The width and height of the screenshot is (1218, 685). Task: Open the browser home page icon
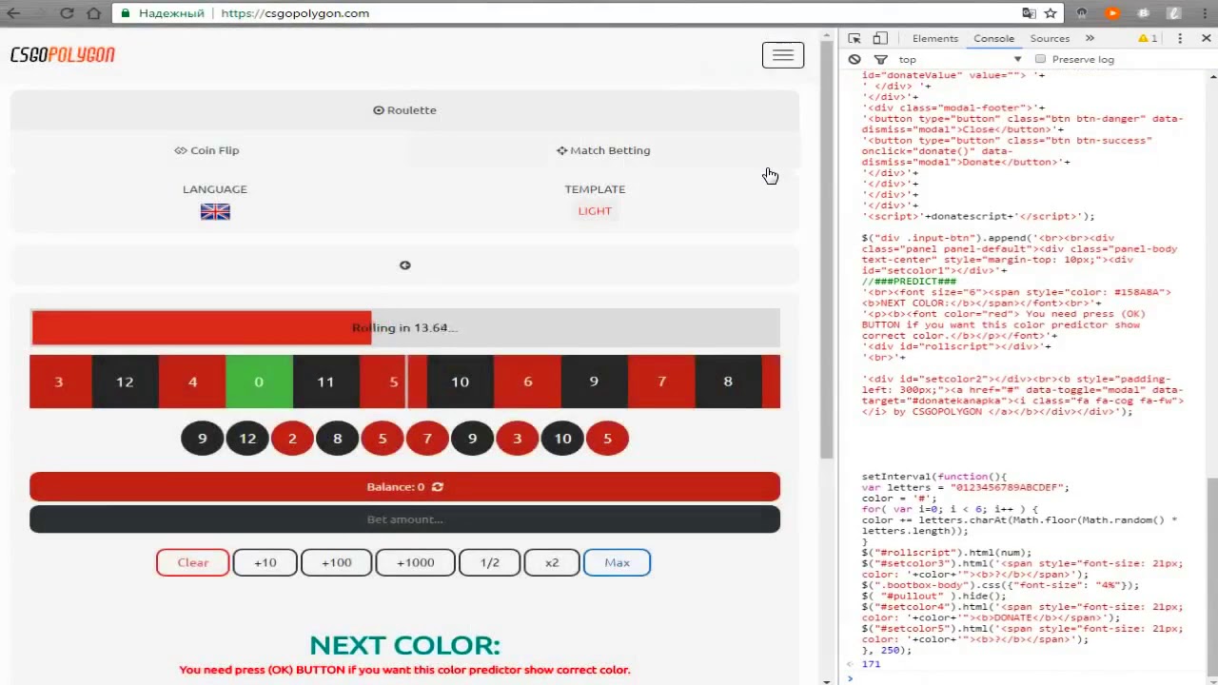[93, 13]
